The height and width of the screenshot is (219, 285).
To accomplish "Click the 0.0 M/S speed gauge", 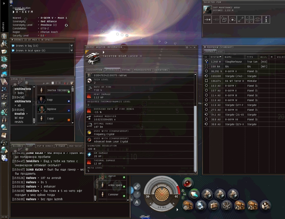I will click(162, 207).
